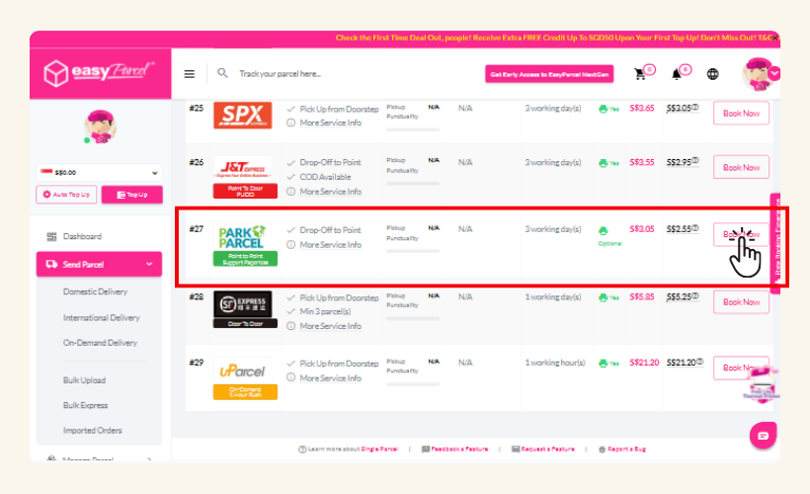
Task: Open notifications bell icon
Action: tap(678, 74)
